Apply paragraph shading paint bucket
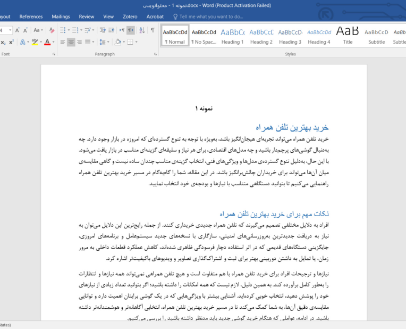This screenshot has width=406, height=329. (x=118, y=42)
